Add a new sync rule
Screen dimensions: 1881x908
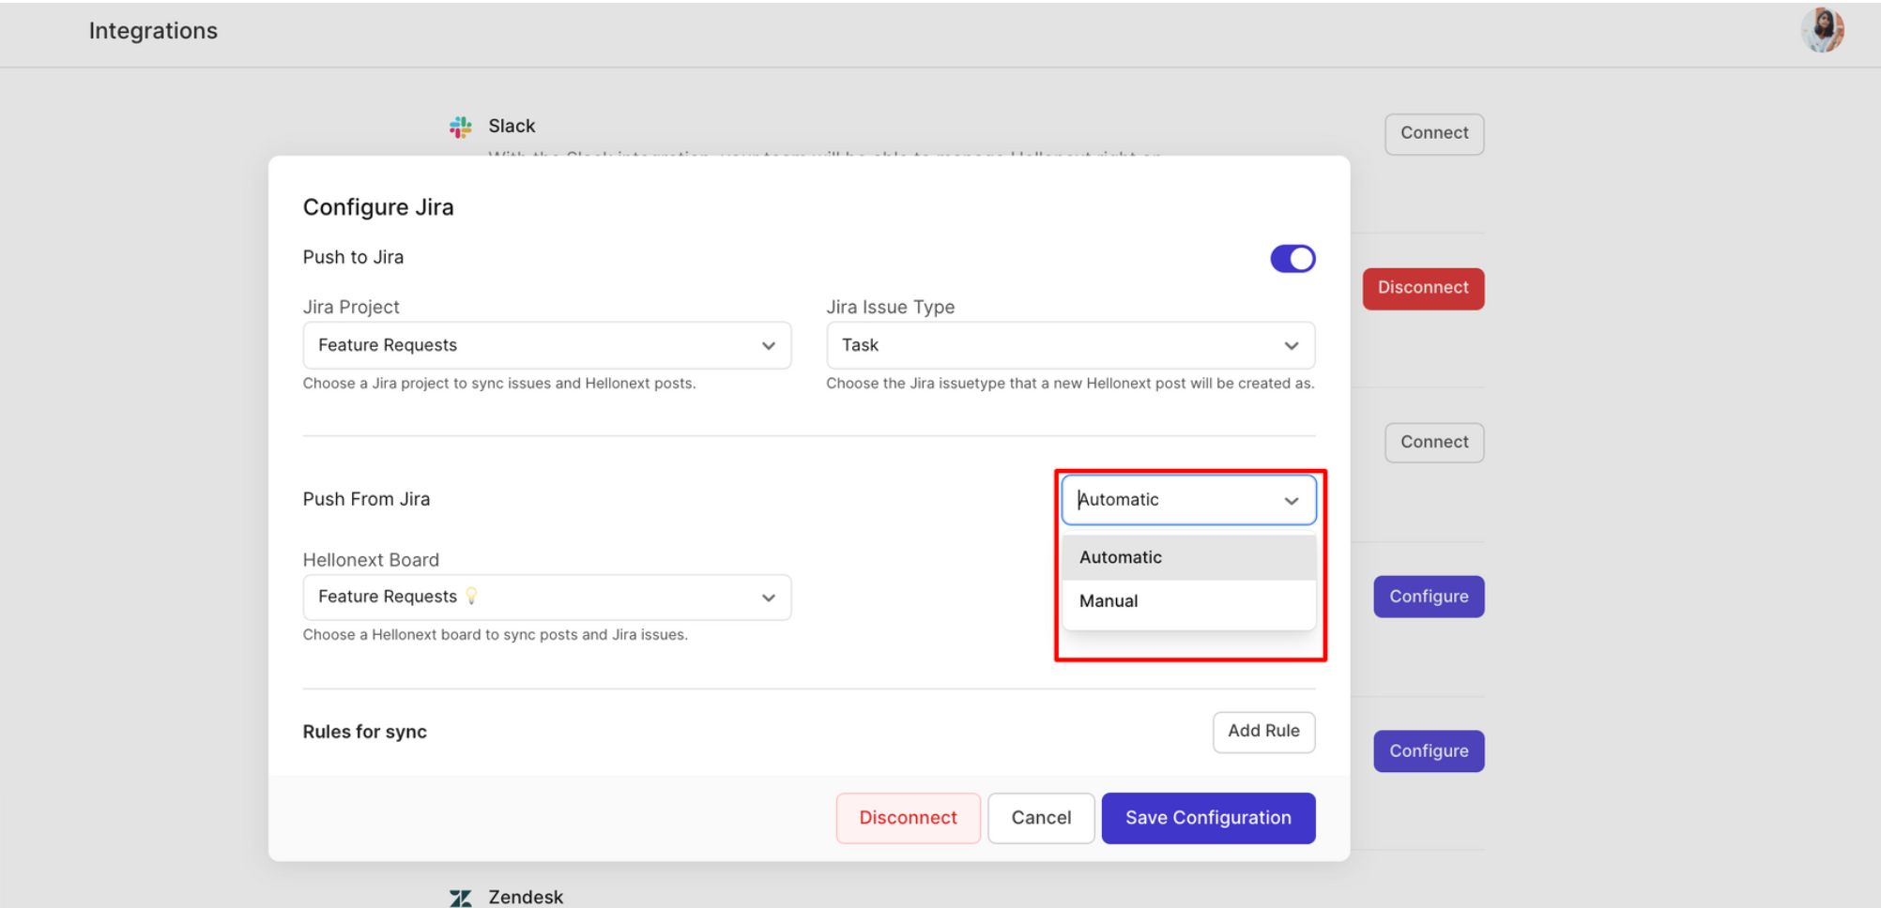point(1263,732)
